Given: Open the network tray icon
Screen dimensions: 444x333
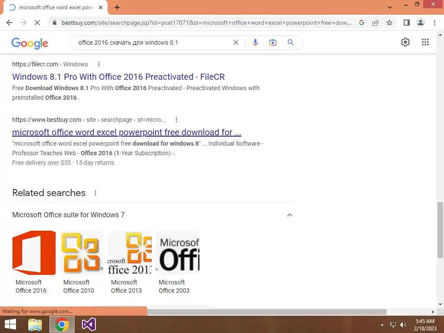Looking at the screenshot, I should (393, 325).
